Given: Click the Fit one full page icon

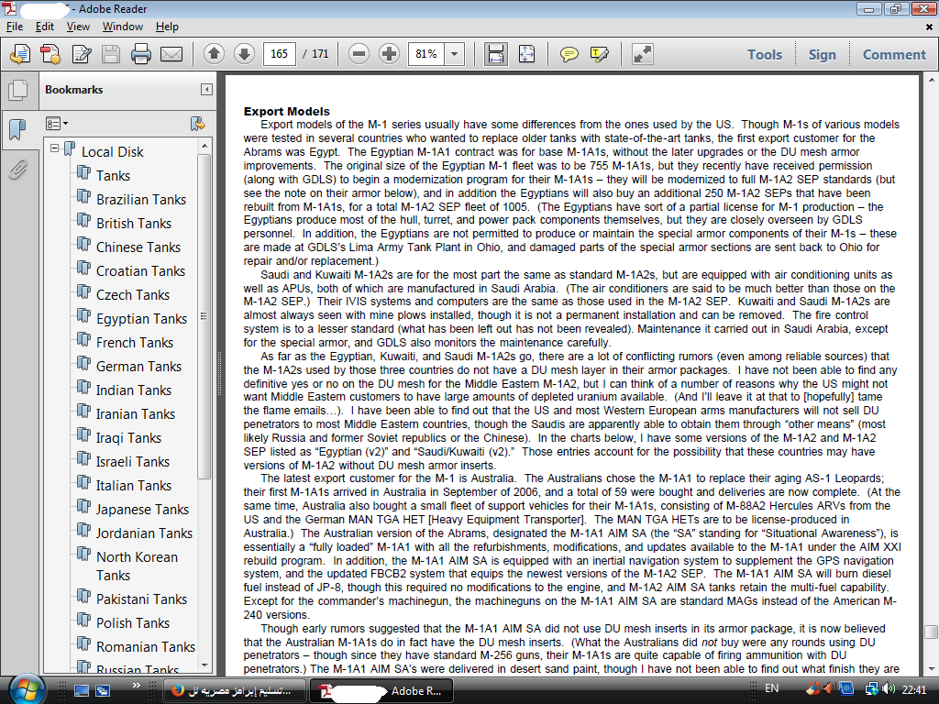Looking at the screenshot, I should tap(526, 54).
